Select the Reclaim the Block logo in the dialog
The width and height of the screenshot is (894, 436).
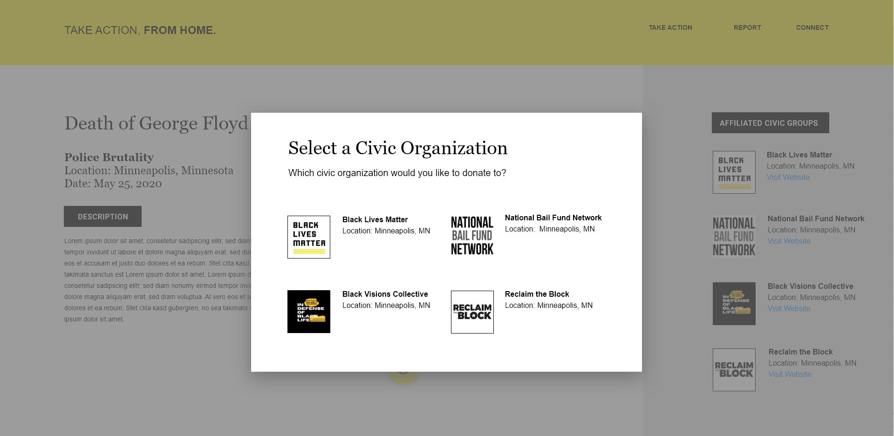(472, 312)
